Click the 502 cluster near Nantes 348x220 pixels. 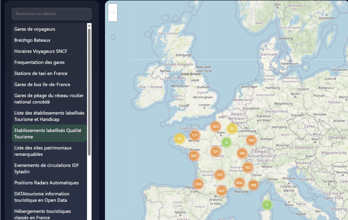(194, 156)
